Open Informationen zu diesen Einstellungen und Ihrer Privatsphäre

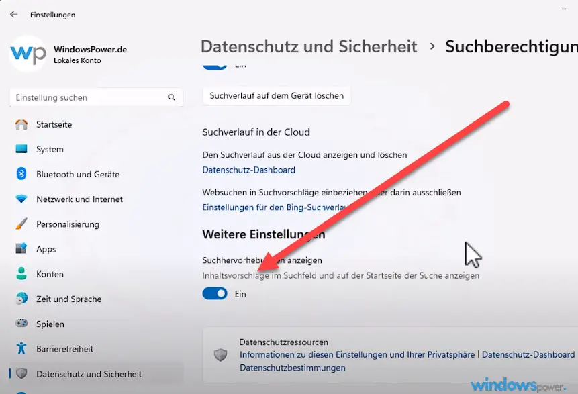coord(357,354)
